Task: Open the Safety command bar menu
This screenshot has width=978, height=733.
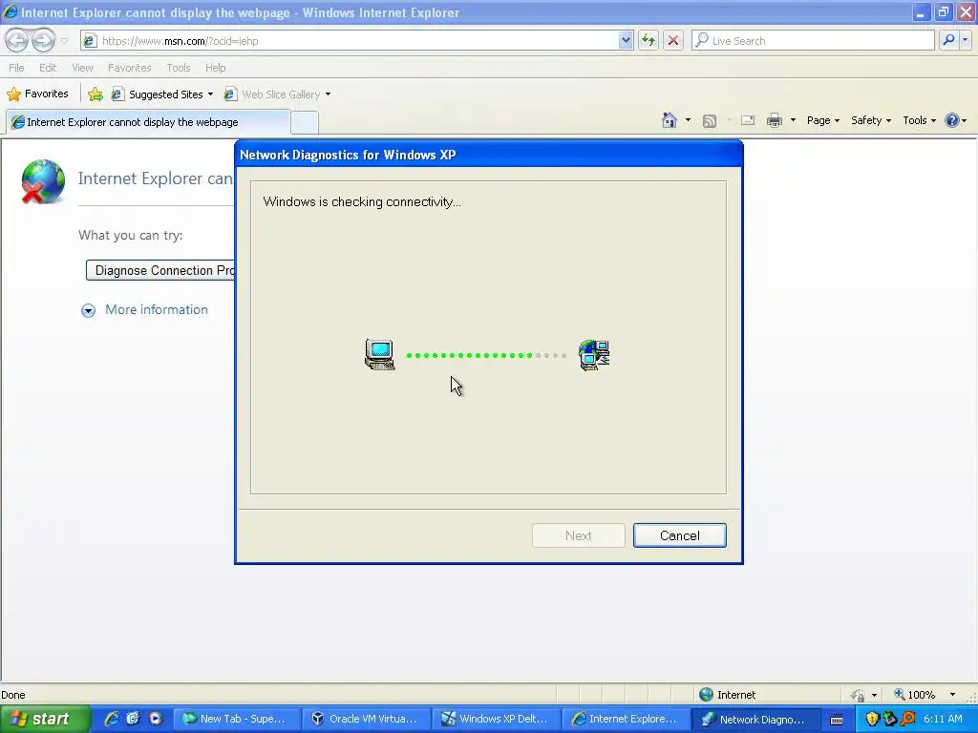Action: pyautogui.click(x=871, y=120)
